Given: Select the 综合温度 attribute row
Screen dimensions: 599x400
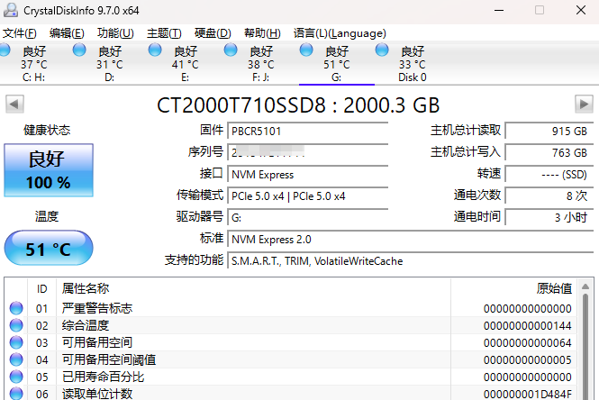Looking at the screenshot, I should 293,325.
